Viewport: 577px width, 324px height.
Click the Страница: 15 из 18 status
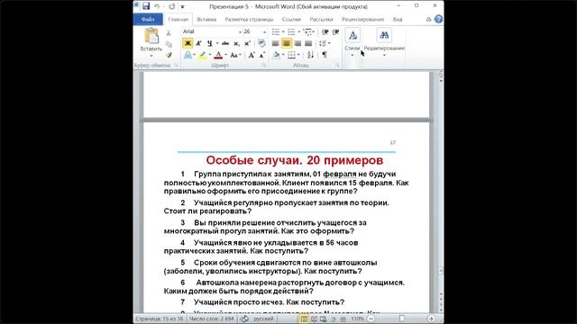(159, 319)
